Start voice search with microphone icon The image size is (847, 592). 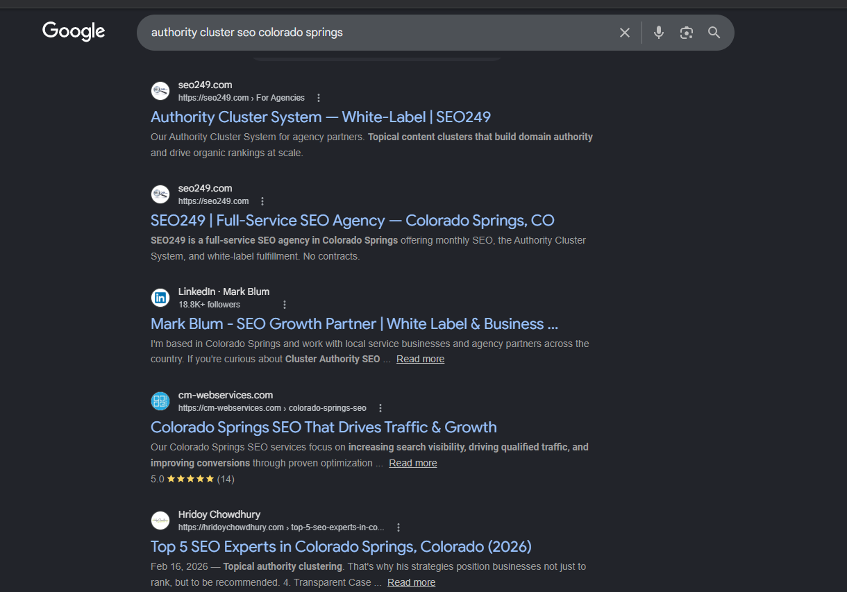tap(659, 33)
